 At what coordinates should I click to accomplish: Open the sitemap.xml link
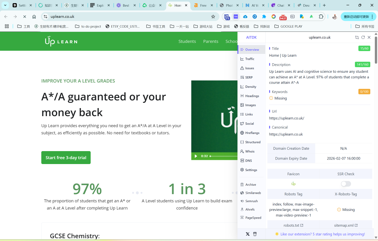346,225
